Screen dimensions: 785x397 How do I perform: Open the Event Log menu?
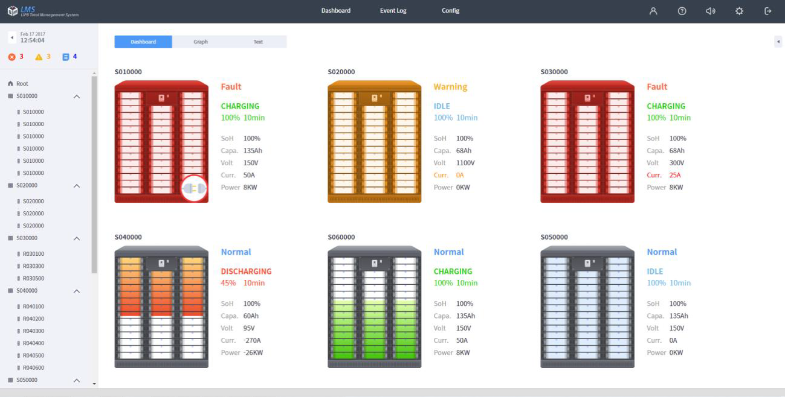(x=393, y=11)
